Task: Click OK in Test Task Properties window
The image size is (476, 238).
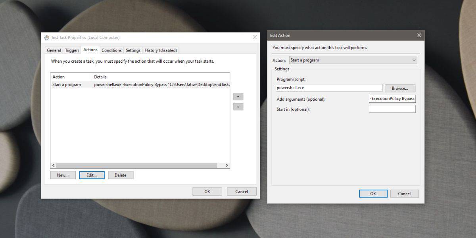Action: pyautogui.click(x=207, y=192)
